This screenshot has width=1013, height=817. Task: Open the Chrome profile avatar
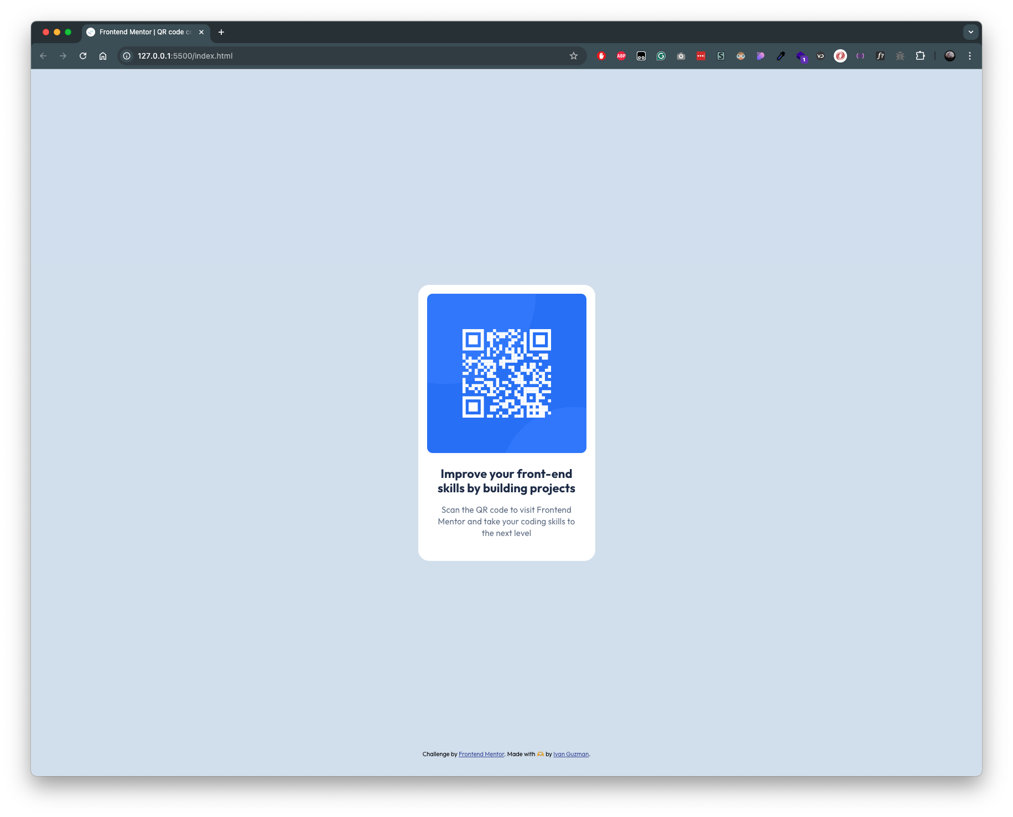[950, 56]
